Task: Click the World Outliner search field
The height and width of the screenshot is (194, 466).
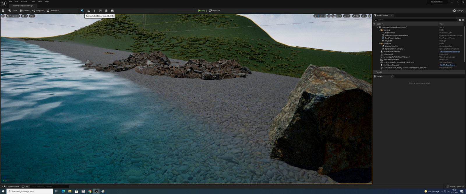Action: (416, 20)
